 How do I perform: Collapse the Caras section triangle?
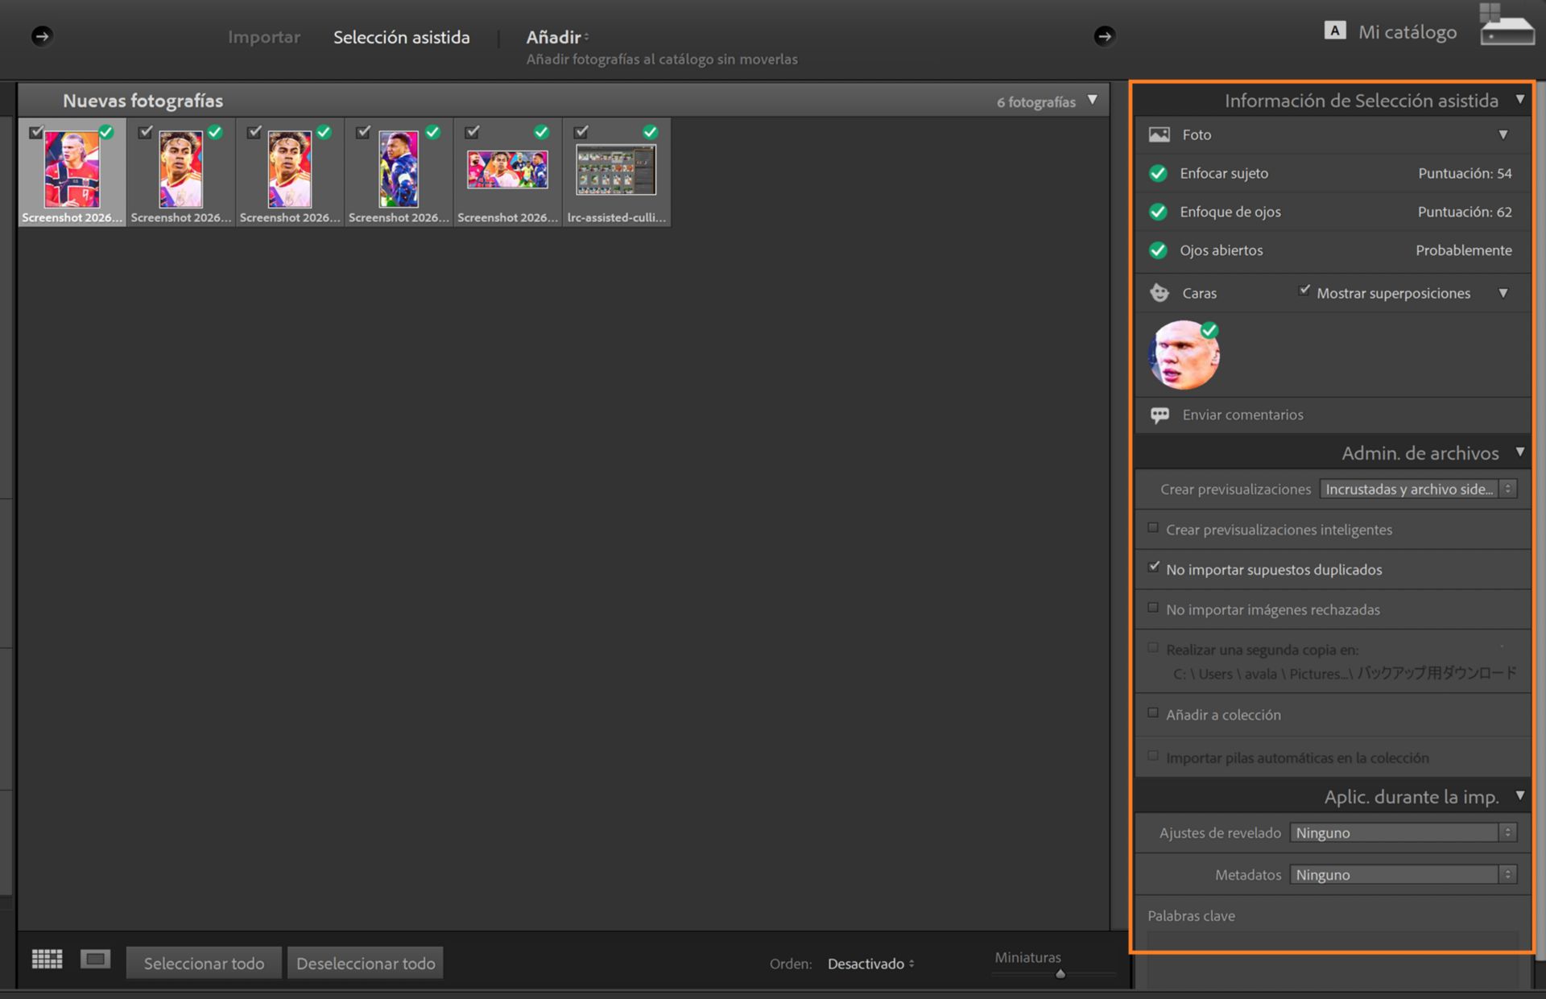1503,293
